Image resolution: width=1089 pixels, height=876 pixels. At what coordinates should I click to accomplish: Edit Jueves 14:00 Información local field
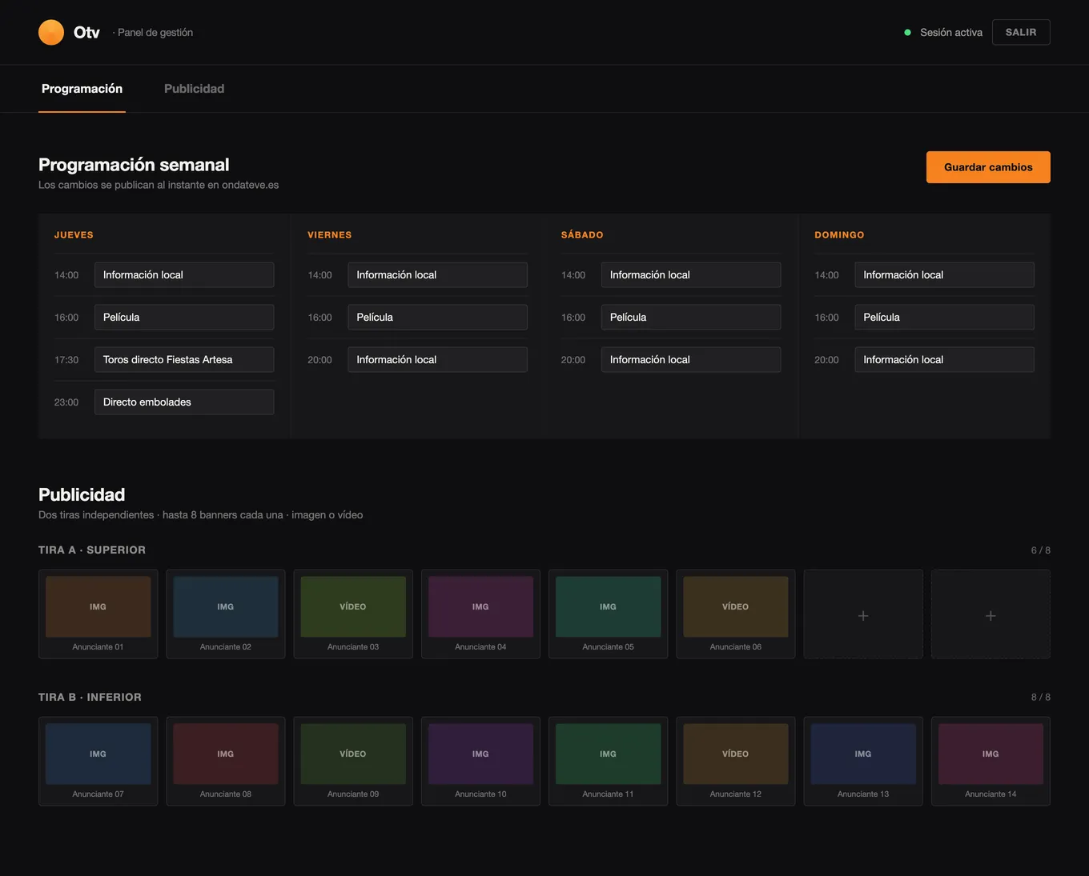click(x=184, y=275)
